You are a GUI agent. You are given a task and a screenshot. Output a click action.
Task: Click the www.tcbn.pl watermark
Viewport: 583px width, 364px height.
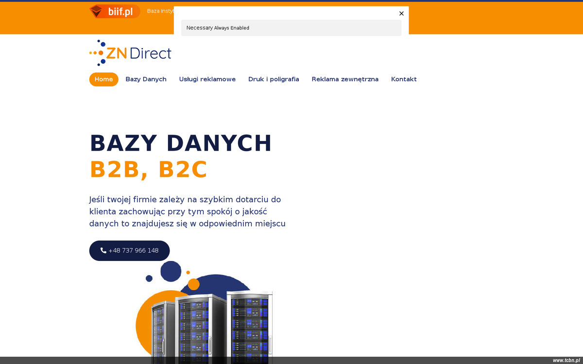point(566,360)
